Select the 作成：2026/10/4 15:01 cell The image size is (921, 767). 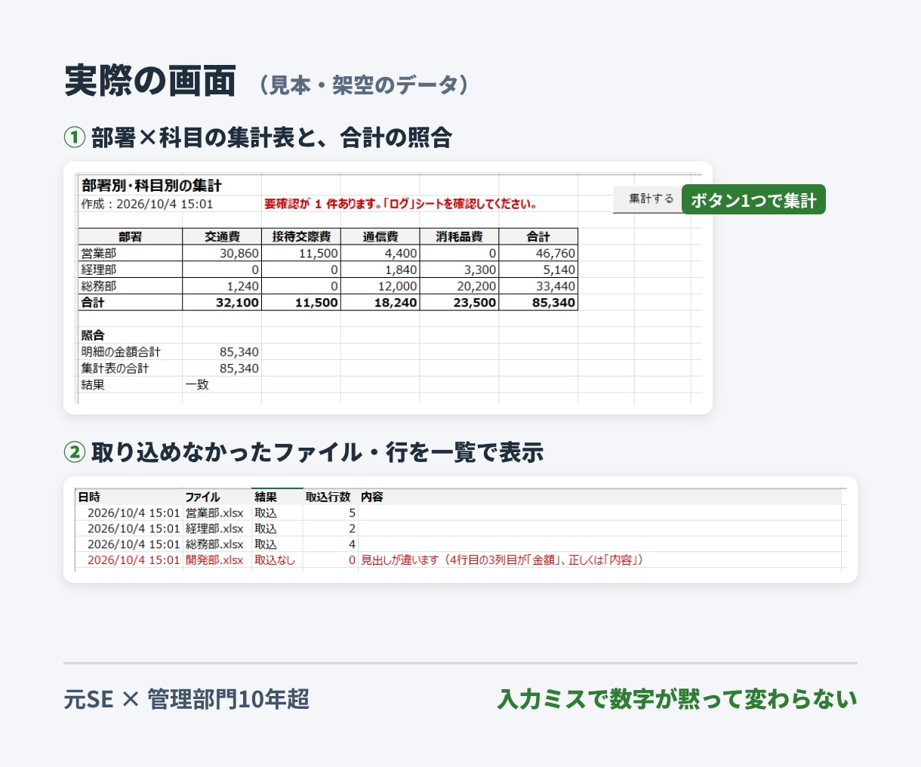tap(147, 204)
